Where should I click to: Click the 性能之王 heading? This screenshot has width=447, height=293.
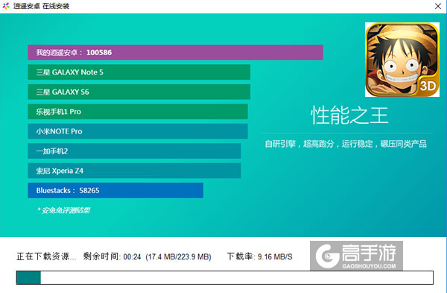pyautogui.click(x=349, y=116)
